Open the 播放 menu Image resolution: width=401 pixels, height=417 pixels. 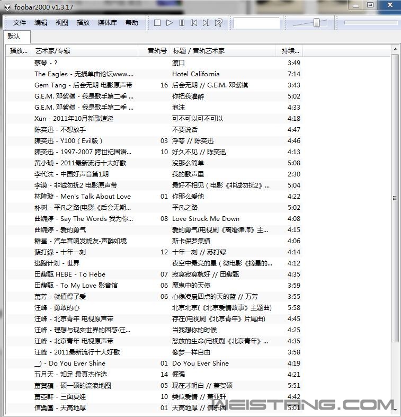click(x=83, y=23)
